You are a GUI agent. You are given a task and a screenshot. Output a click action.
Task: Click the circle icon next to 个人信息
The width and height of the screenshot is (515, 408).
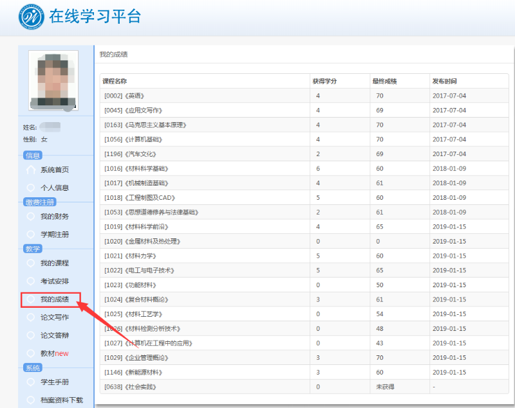pos(31,188)
